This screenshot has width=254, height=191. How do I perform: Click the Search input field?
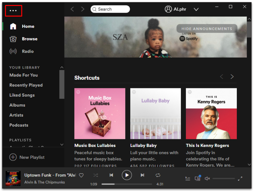tap(110, 9)
